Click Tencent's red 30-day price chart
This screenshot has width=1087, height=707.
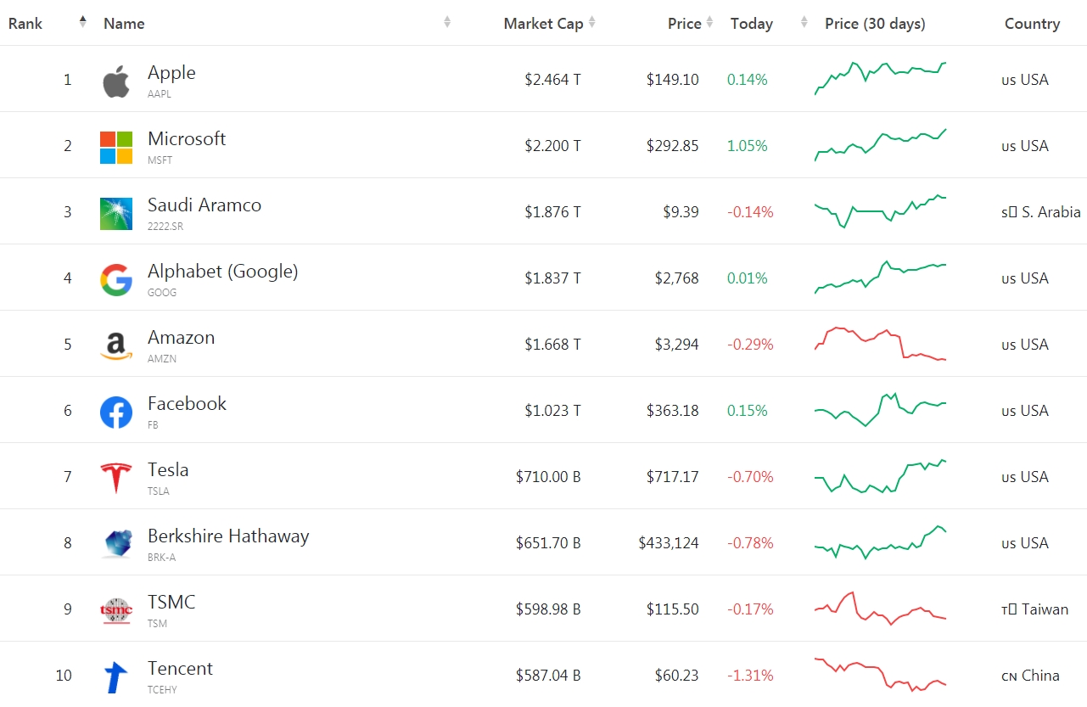point(880,674)
